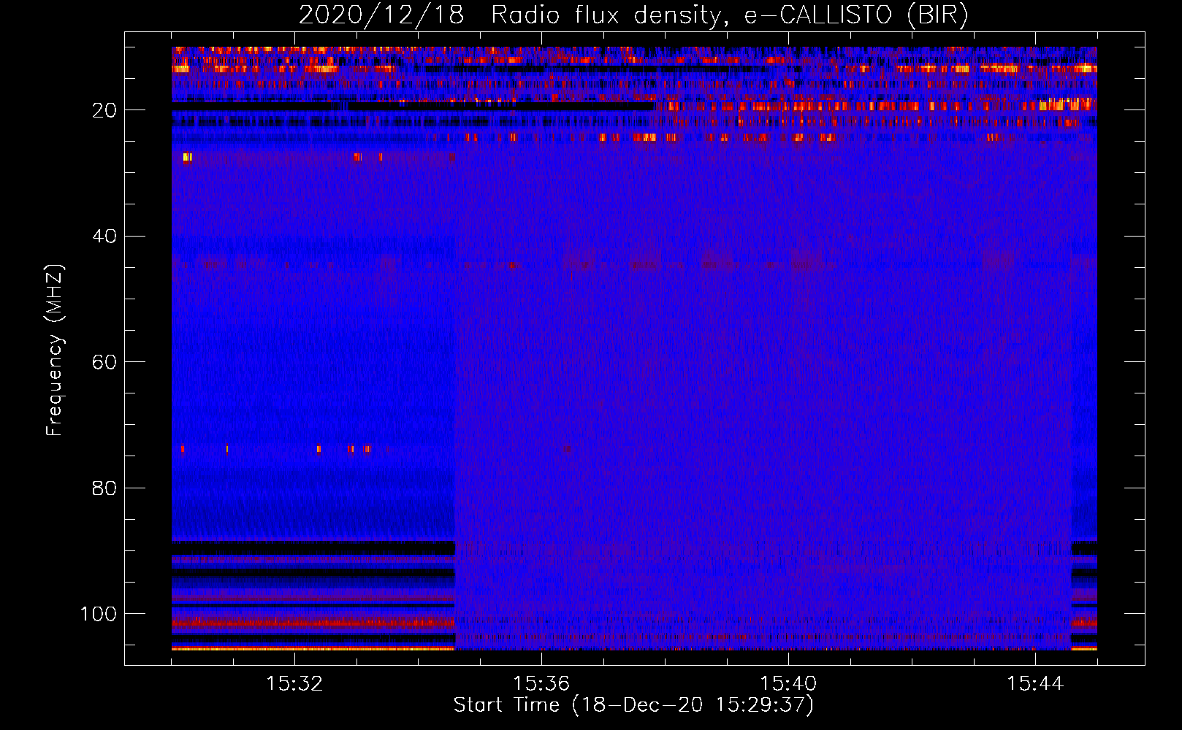Click the 15:32 time tick label
Viewport: 1182px width, 730px height.
[x=294, y=684]
